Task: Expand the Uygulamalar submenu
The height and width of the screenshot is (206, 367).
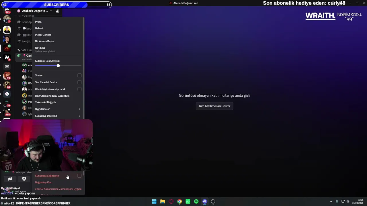Action: 58,109
